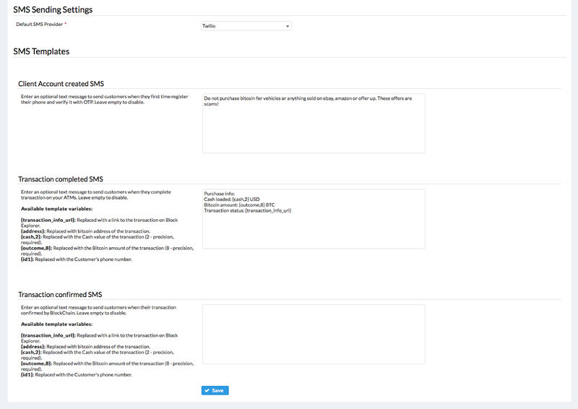Select the 'SMS Sending Settings' section heading
The width and height of the screenshot is (578, 409).
[x=53, y=9]
